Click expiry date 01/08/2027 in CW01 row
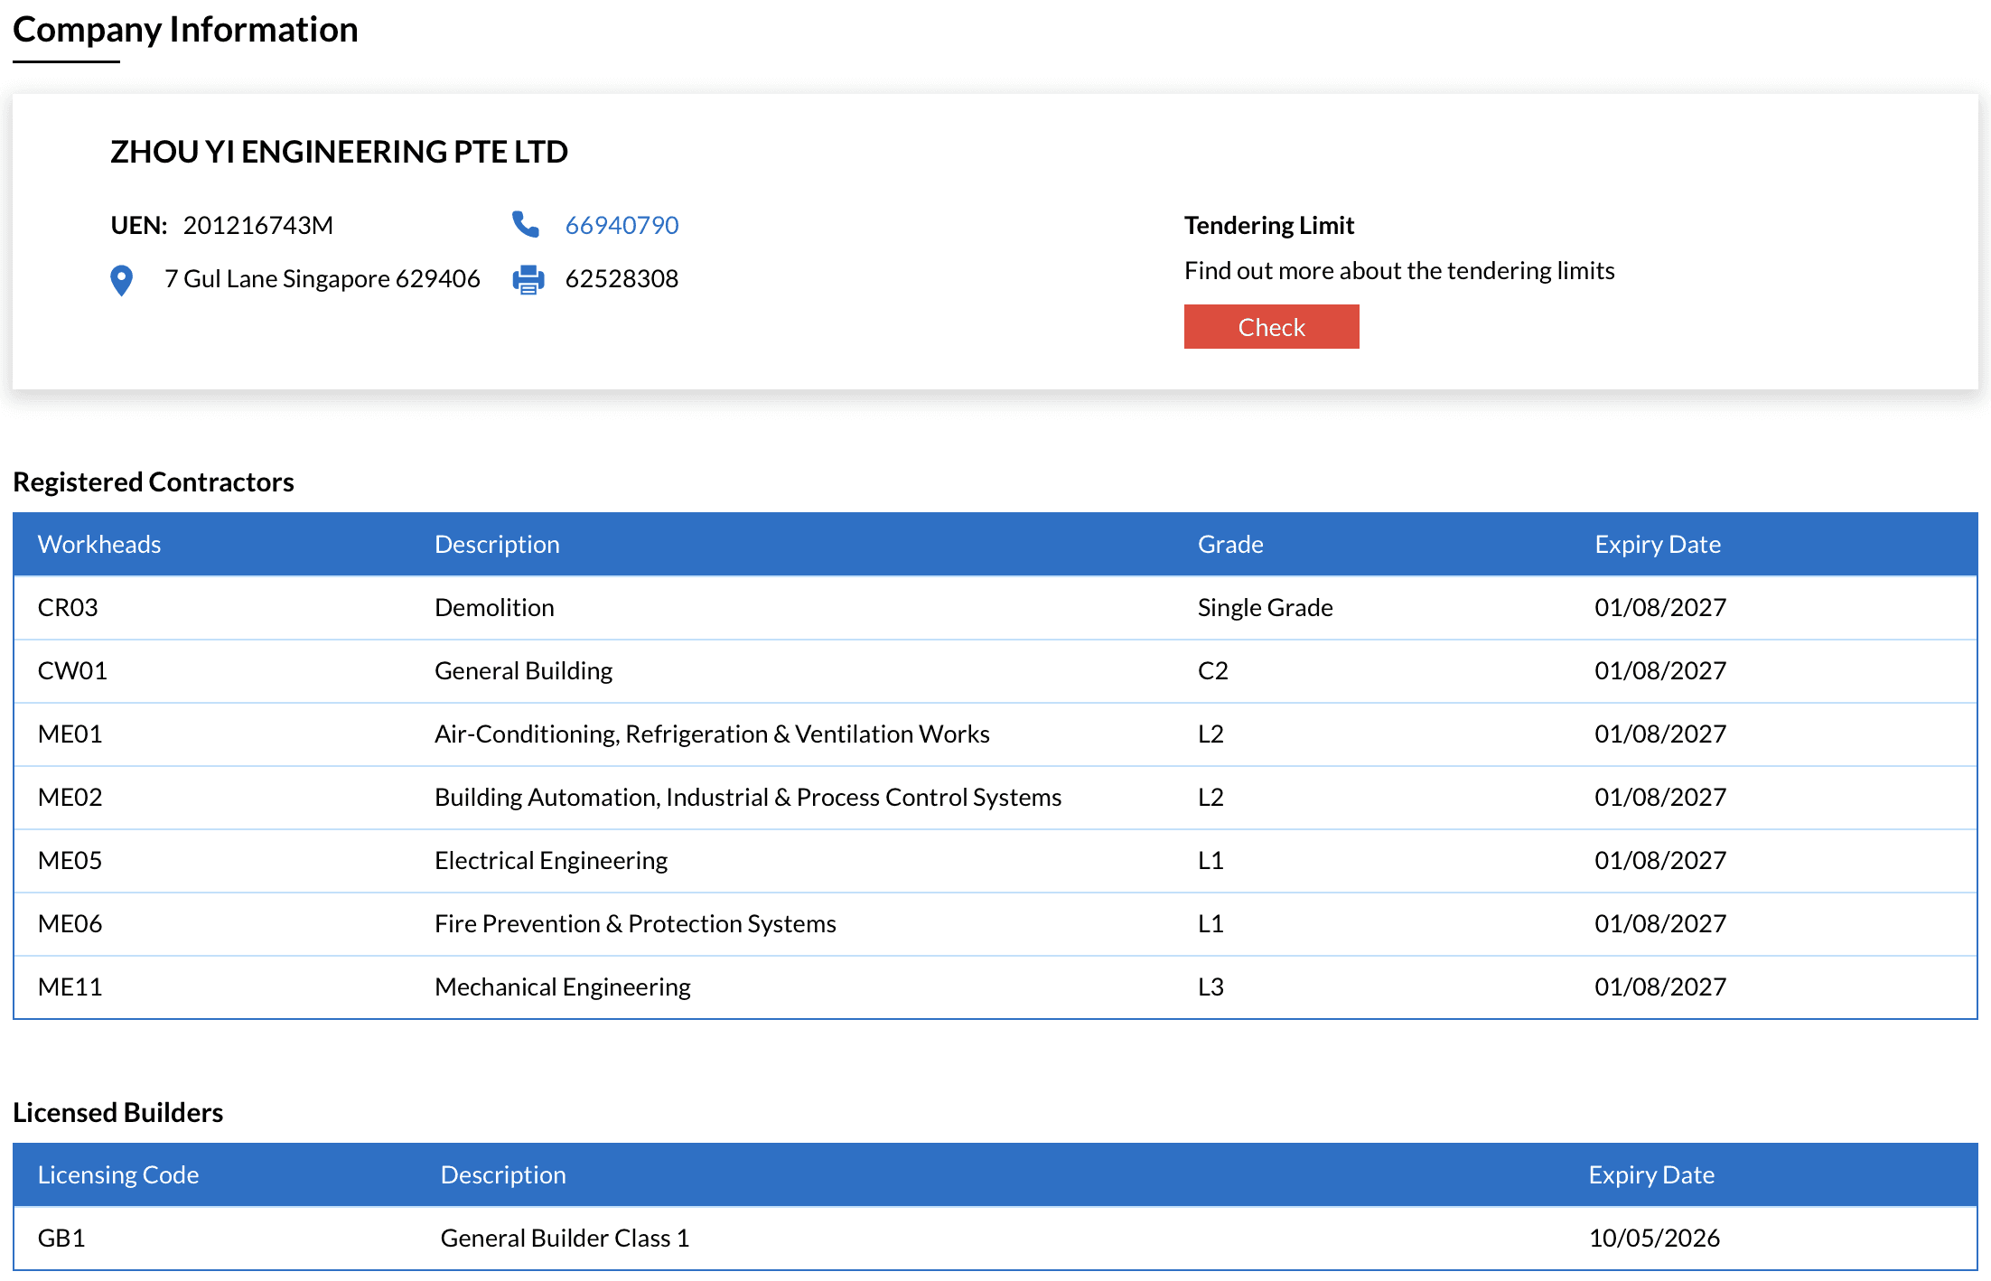The height and width of the screenshot is (1281, 1991). [1660, 670]
